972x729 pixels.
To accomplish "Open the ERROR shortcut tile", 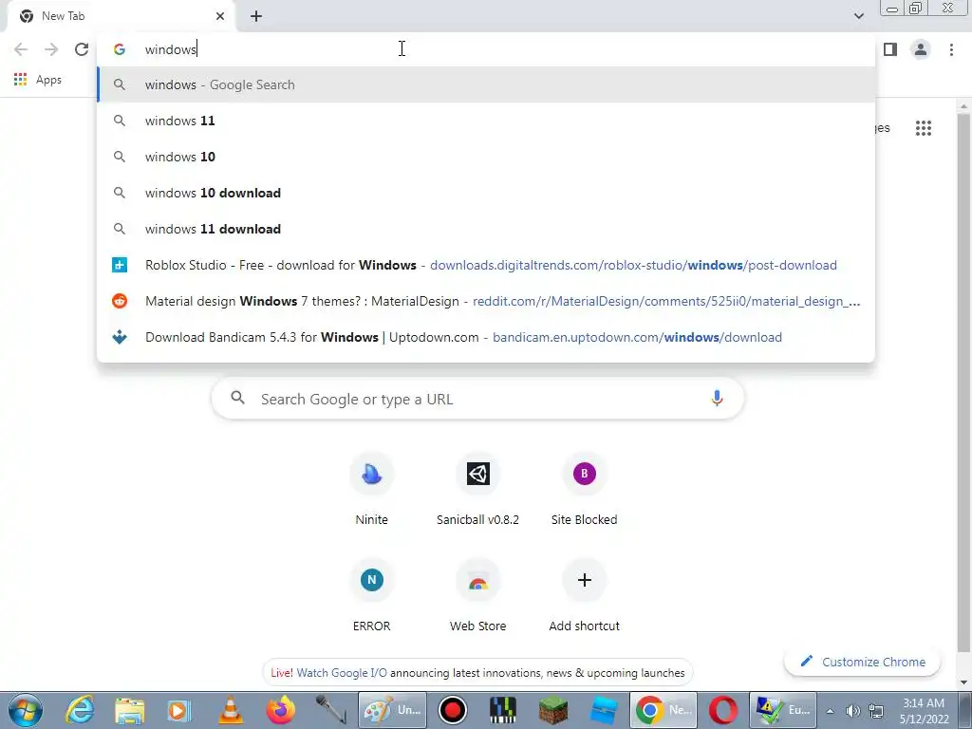I will tap(371, 596).
